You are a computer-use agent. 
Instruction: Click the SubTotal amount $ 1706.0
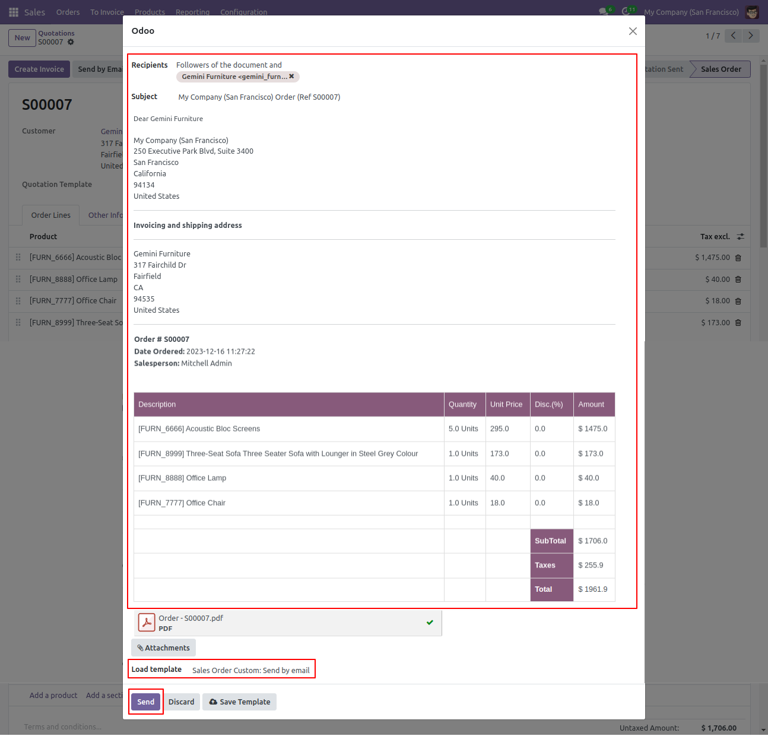(593, 541)
